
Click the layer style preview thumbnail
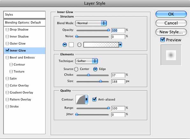171,55
